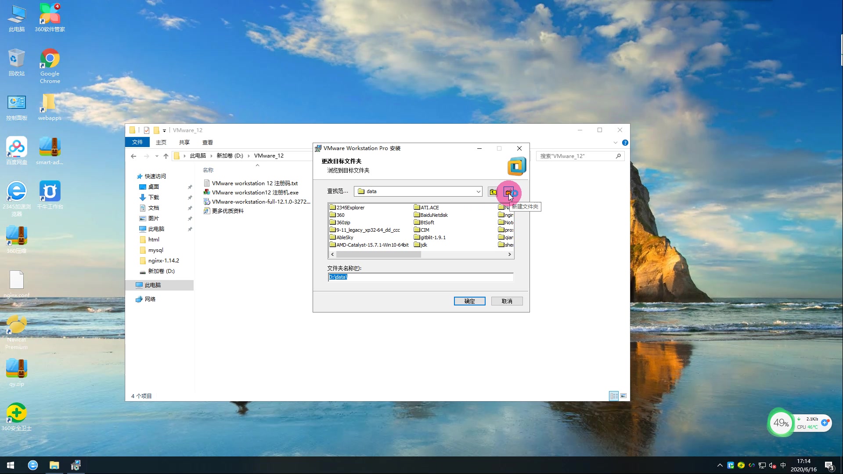Click the create new folder icon in the dialog
Image resolution: width=843 pixels, height=474 pixels.
(x=508, y=192)
